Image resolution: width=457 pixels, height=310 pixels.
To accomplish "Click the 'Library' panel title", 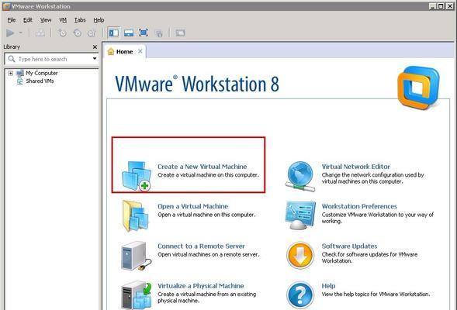I will point(12,46).
